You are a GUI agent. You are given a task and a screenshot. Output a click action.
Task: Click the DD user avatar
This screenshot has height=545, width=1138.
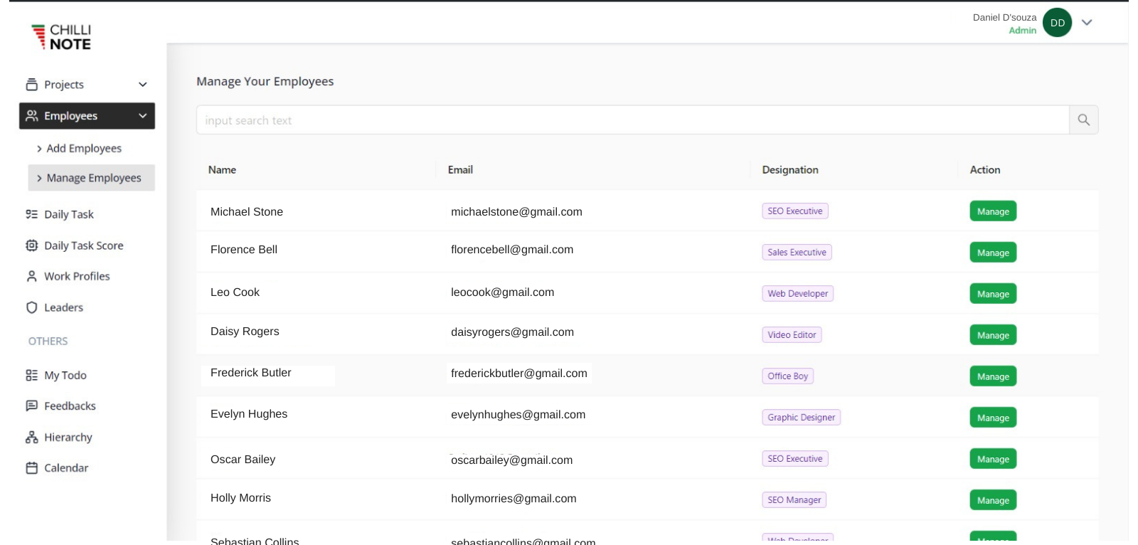pyautogui.click(x=1057, y=23)
